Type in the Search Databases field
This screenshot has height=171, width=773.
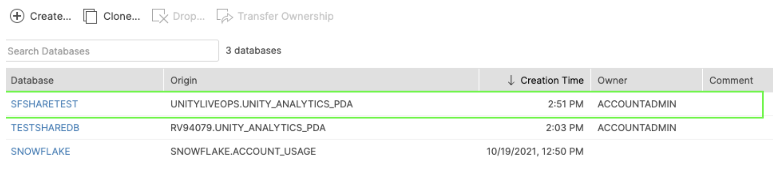[x=112, y=51]
